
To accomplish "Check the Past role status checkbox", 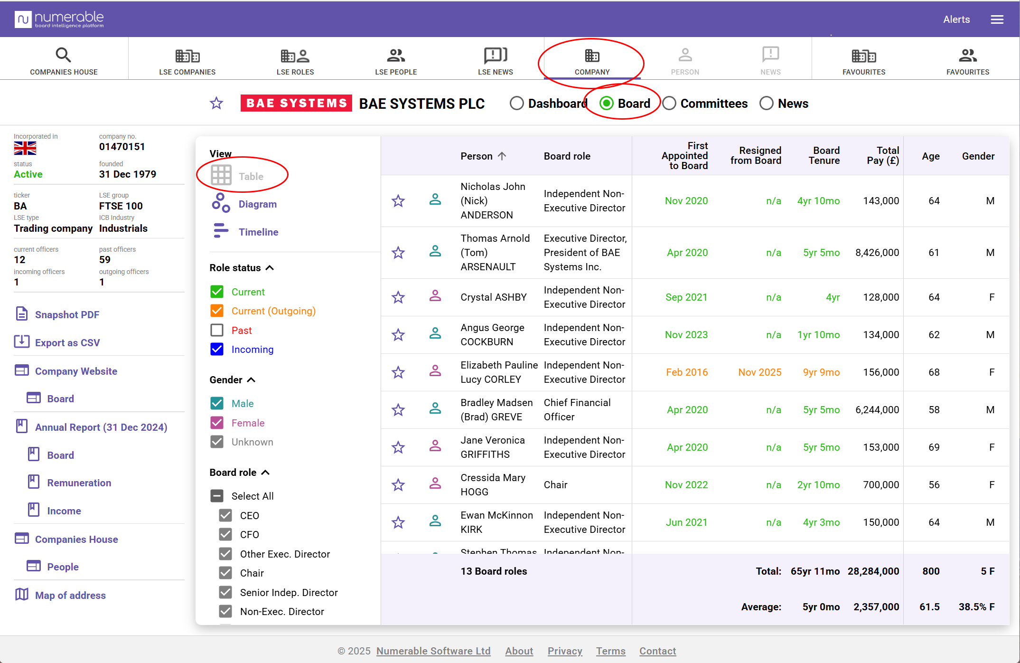I will click(217, 330).
